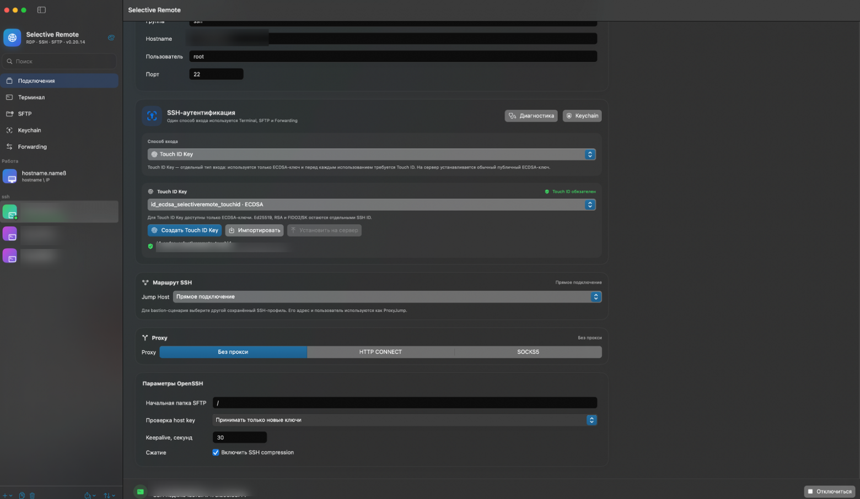The height and width of the screenshot is (499, 860).
Task: Click the Keychain button in SSH-аутентификация header
Action: pyautogui.click(x=582, y=116)
